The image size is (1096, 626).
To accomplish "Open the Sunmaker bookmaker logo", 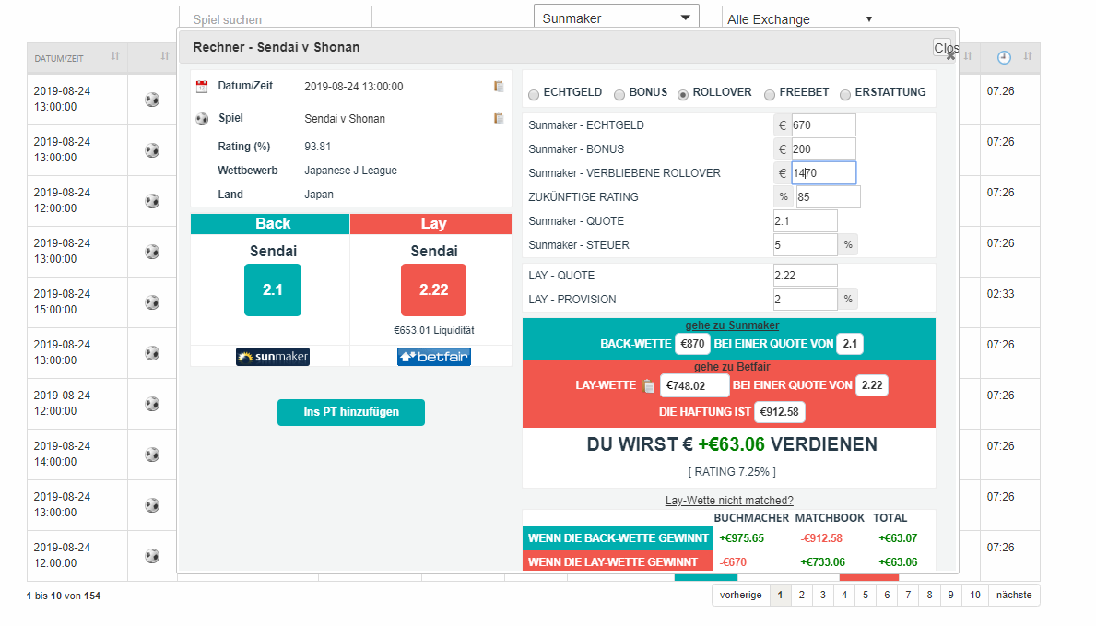I will [x=273, y=357].
